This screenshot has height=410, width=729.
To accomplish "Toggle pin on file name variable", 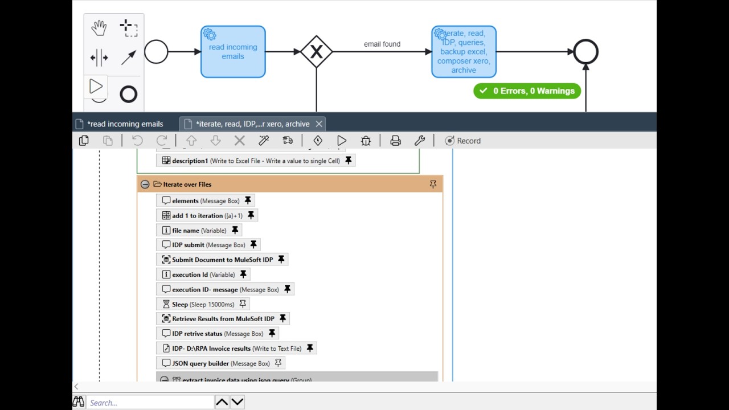I will pos(235,230).
